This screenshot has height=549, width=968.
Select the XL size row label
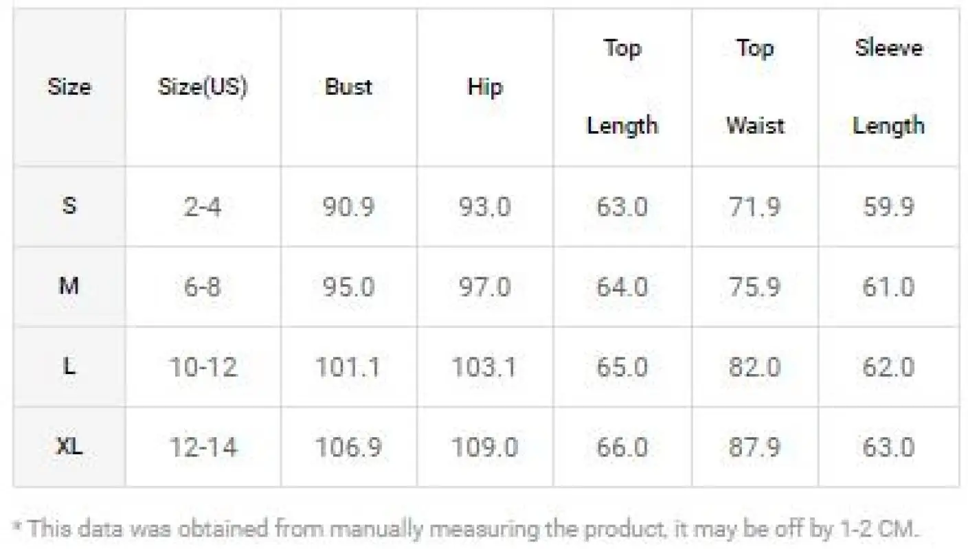point(69,447)
